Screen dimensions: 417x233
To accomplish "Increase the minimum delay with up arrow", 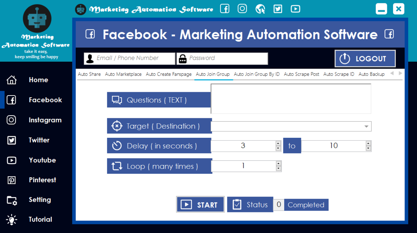I will click(x=278, y=143).
